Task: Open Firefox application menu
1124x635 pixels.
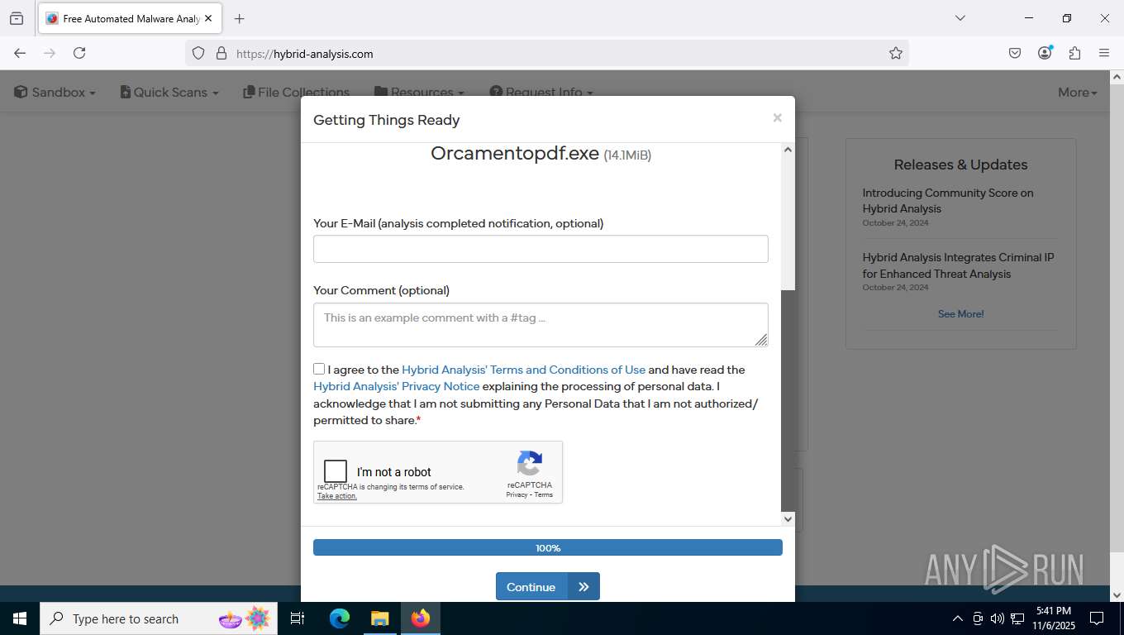Action: (1104, 53)
